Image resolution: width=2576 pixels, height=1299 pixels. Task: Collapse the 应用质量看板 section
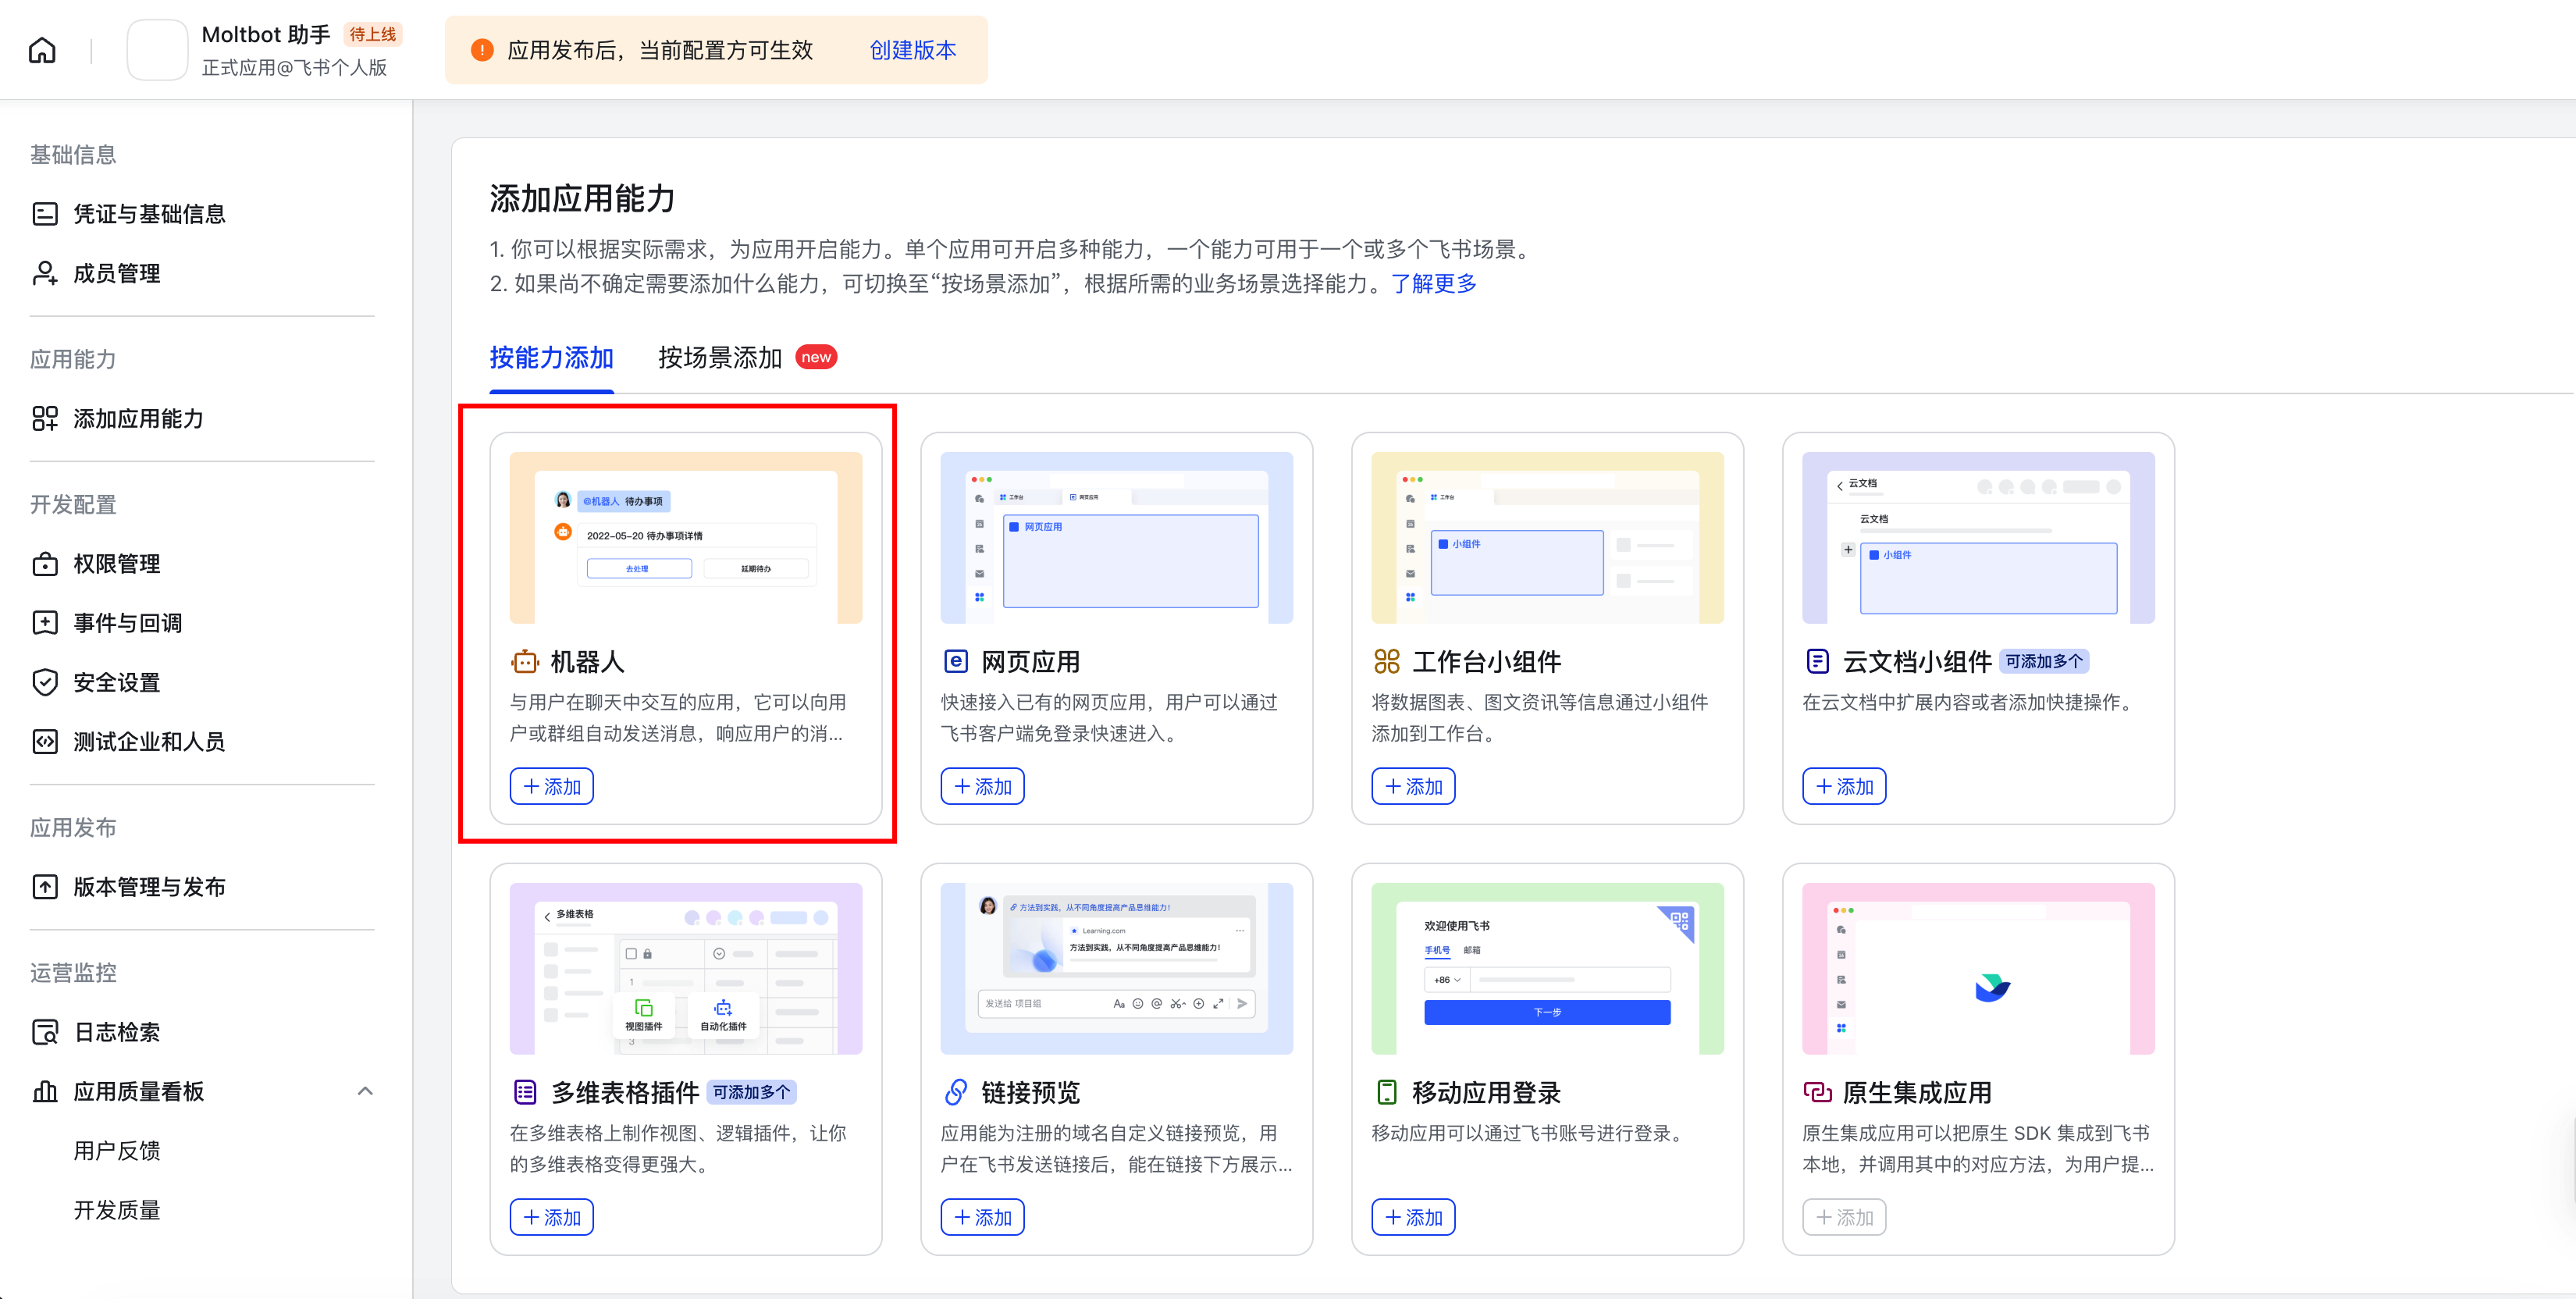point(364,1091)
